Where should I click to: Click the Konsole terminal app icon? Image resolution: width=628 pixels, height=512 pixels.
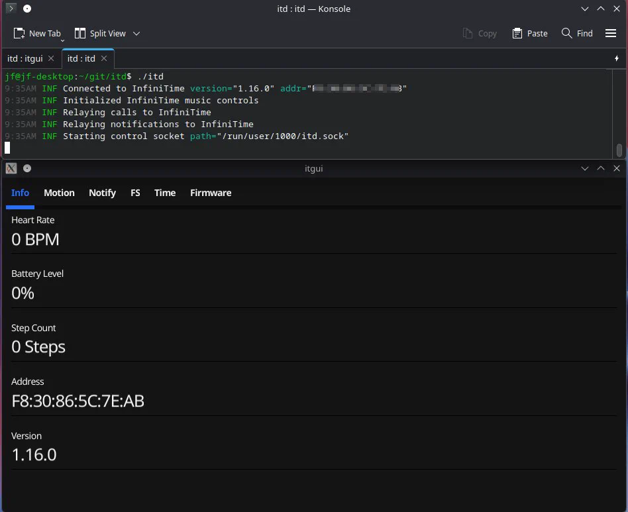(11, 9)
